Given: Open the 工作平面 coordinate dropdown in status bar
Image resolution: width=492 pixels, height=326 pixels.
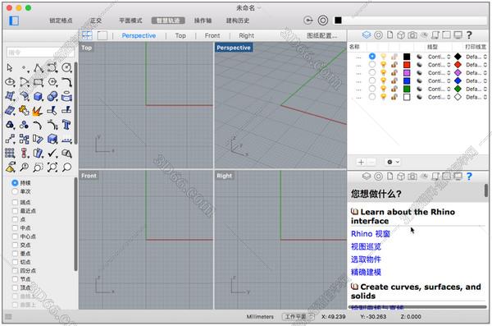Looking at the screenshot, I should click(x=298, y=317).
